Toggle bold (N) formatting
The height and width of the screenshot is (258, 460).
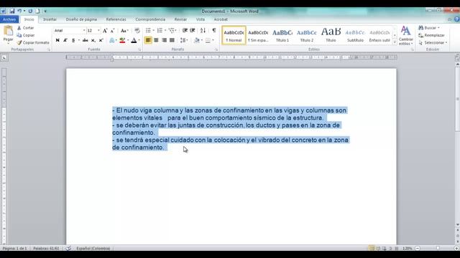57,40
